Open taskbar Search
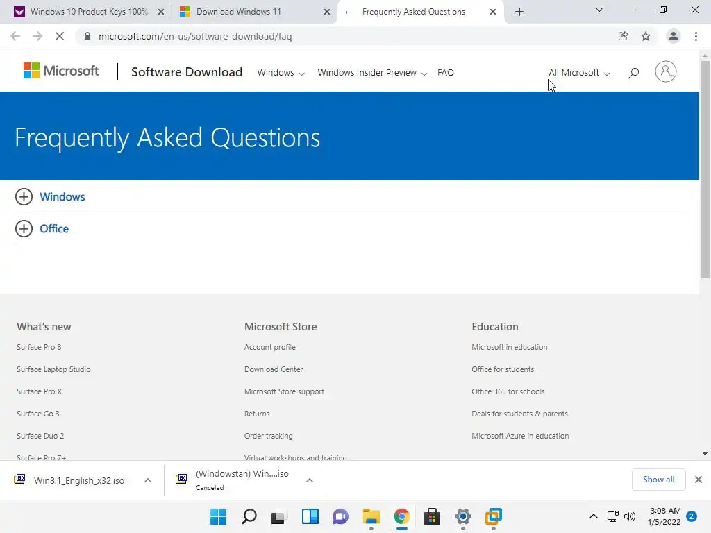This screenshot has width=711, height=533. click(x=249, y=516)
